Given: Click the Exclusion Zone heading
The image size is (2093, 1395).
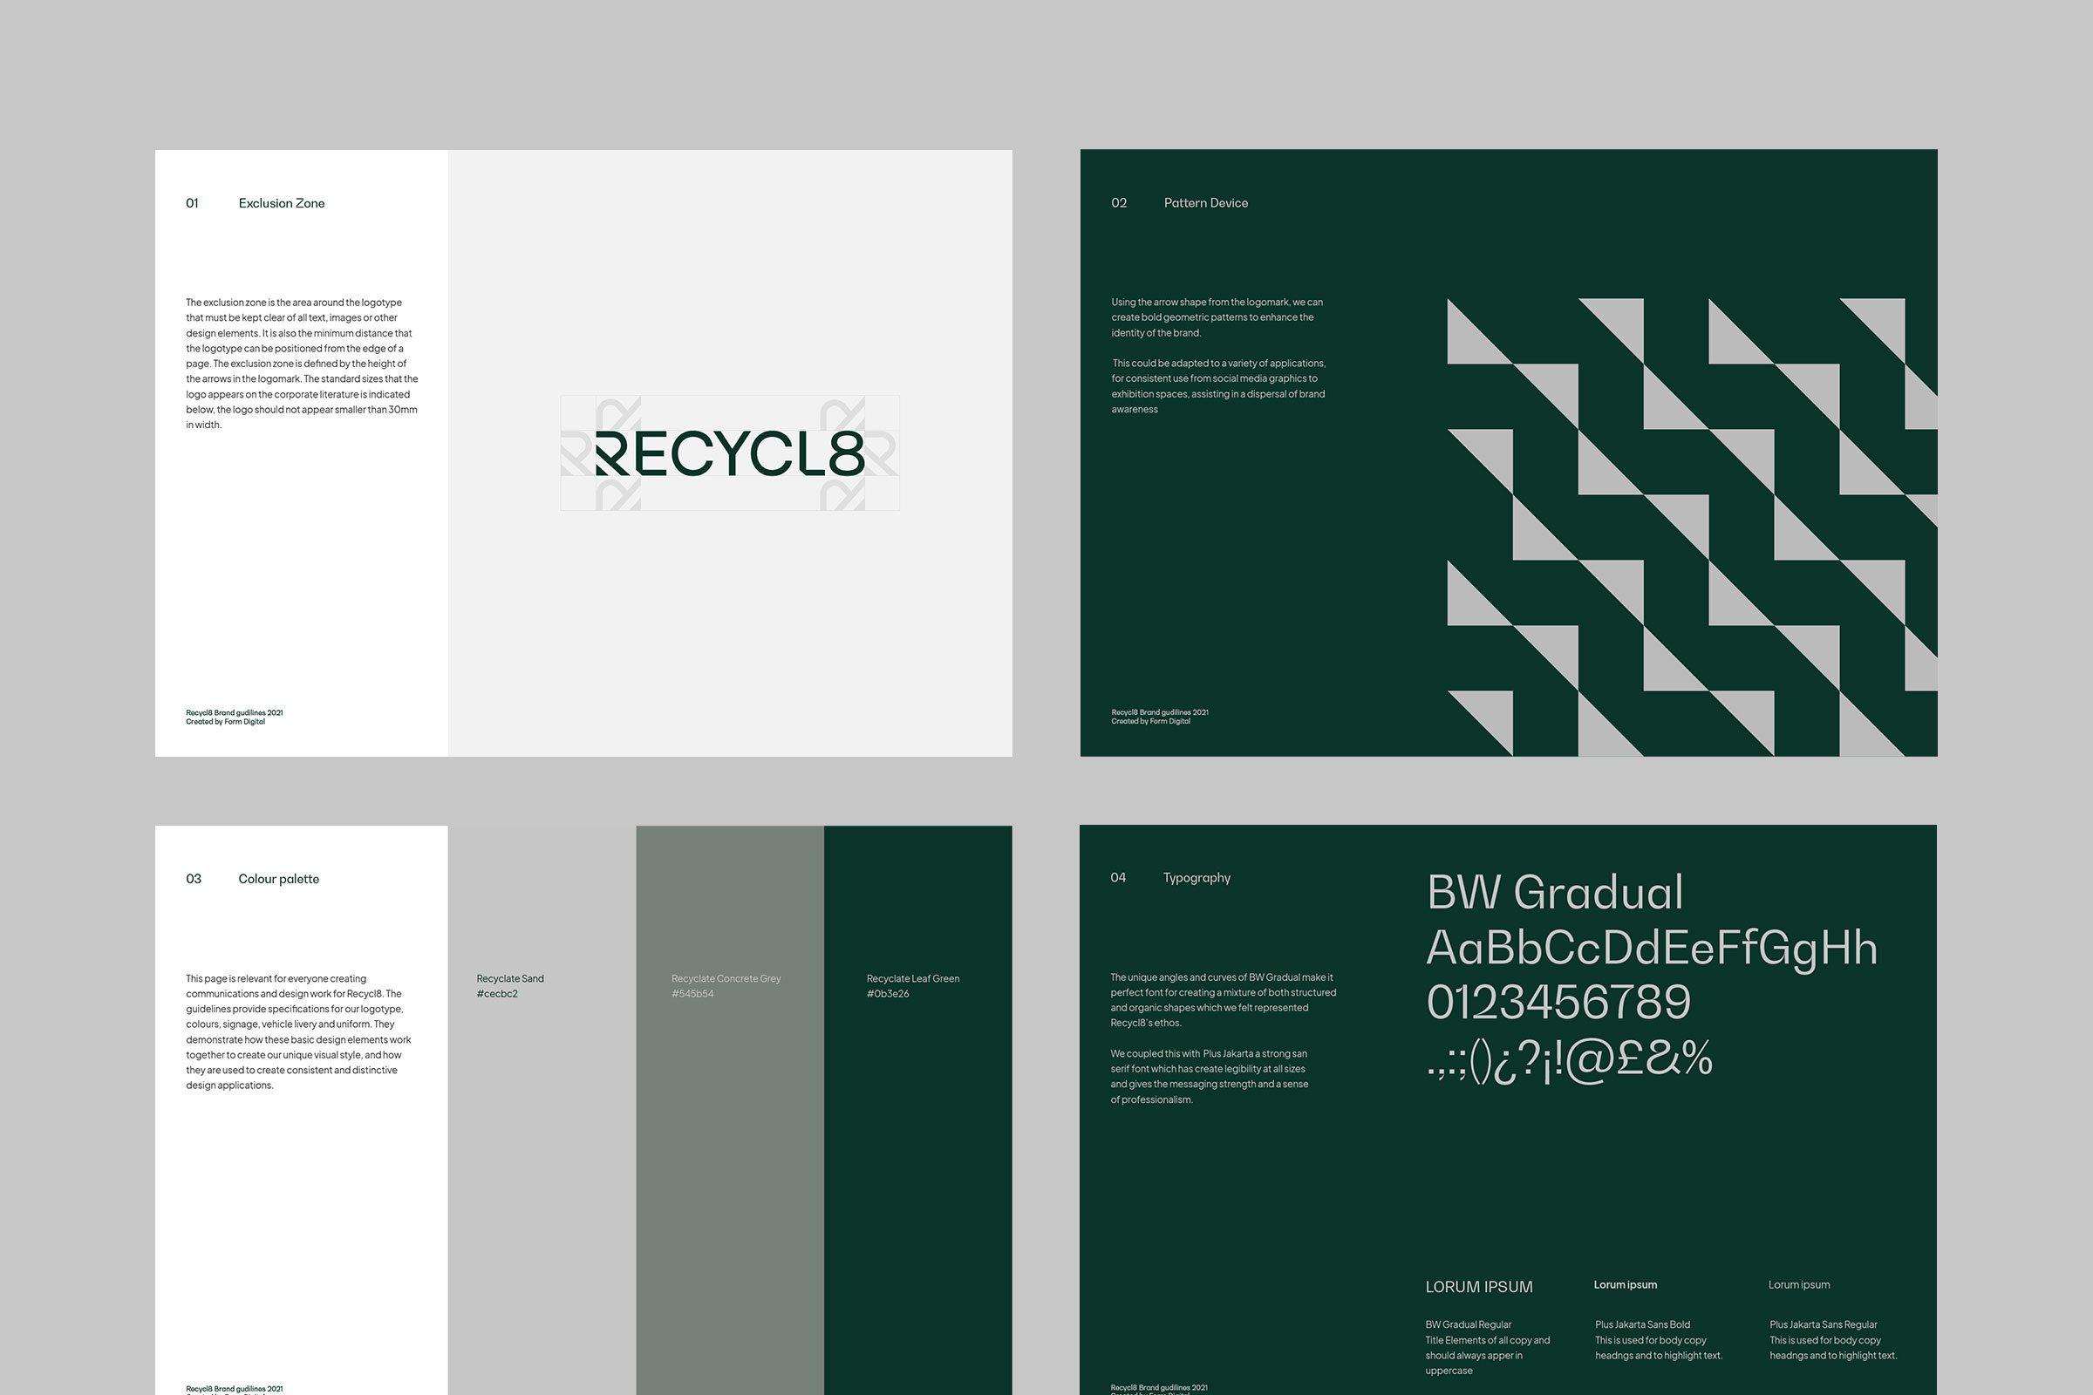Looking at the screenshot, I should tap(281, 204).
